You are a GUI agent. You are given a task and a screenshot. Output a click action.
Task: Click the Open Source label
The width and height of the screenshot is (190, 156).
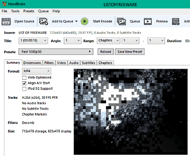[24, 22]
